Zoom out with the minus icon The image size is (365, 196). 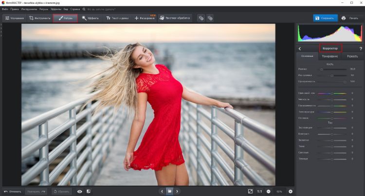(x=268, y=191)
